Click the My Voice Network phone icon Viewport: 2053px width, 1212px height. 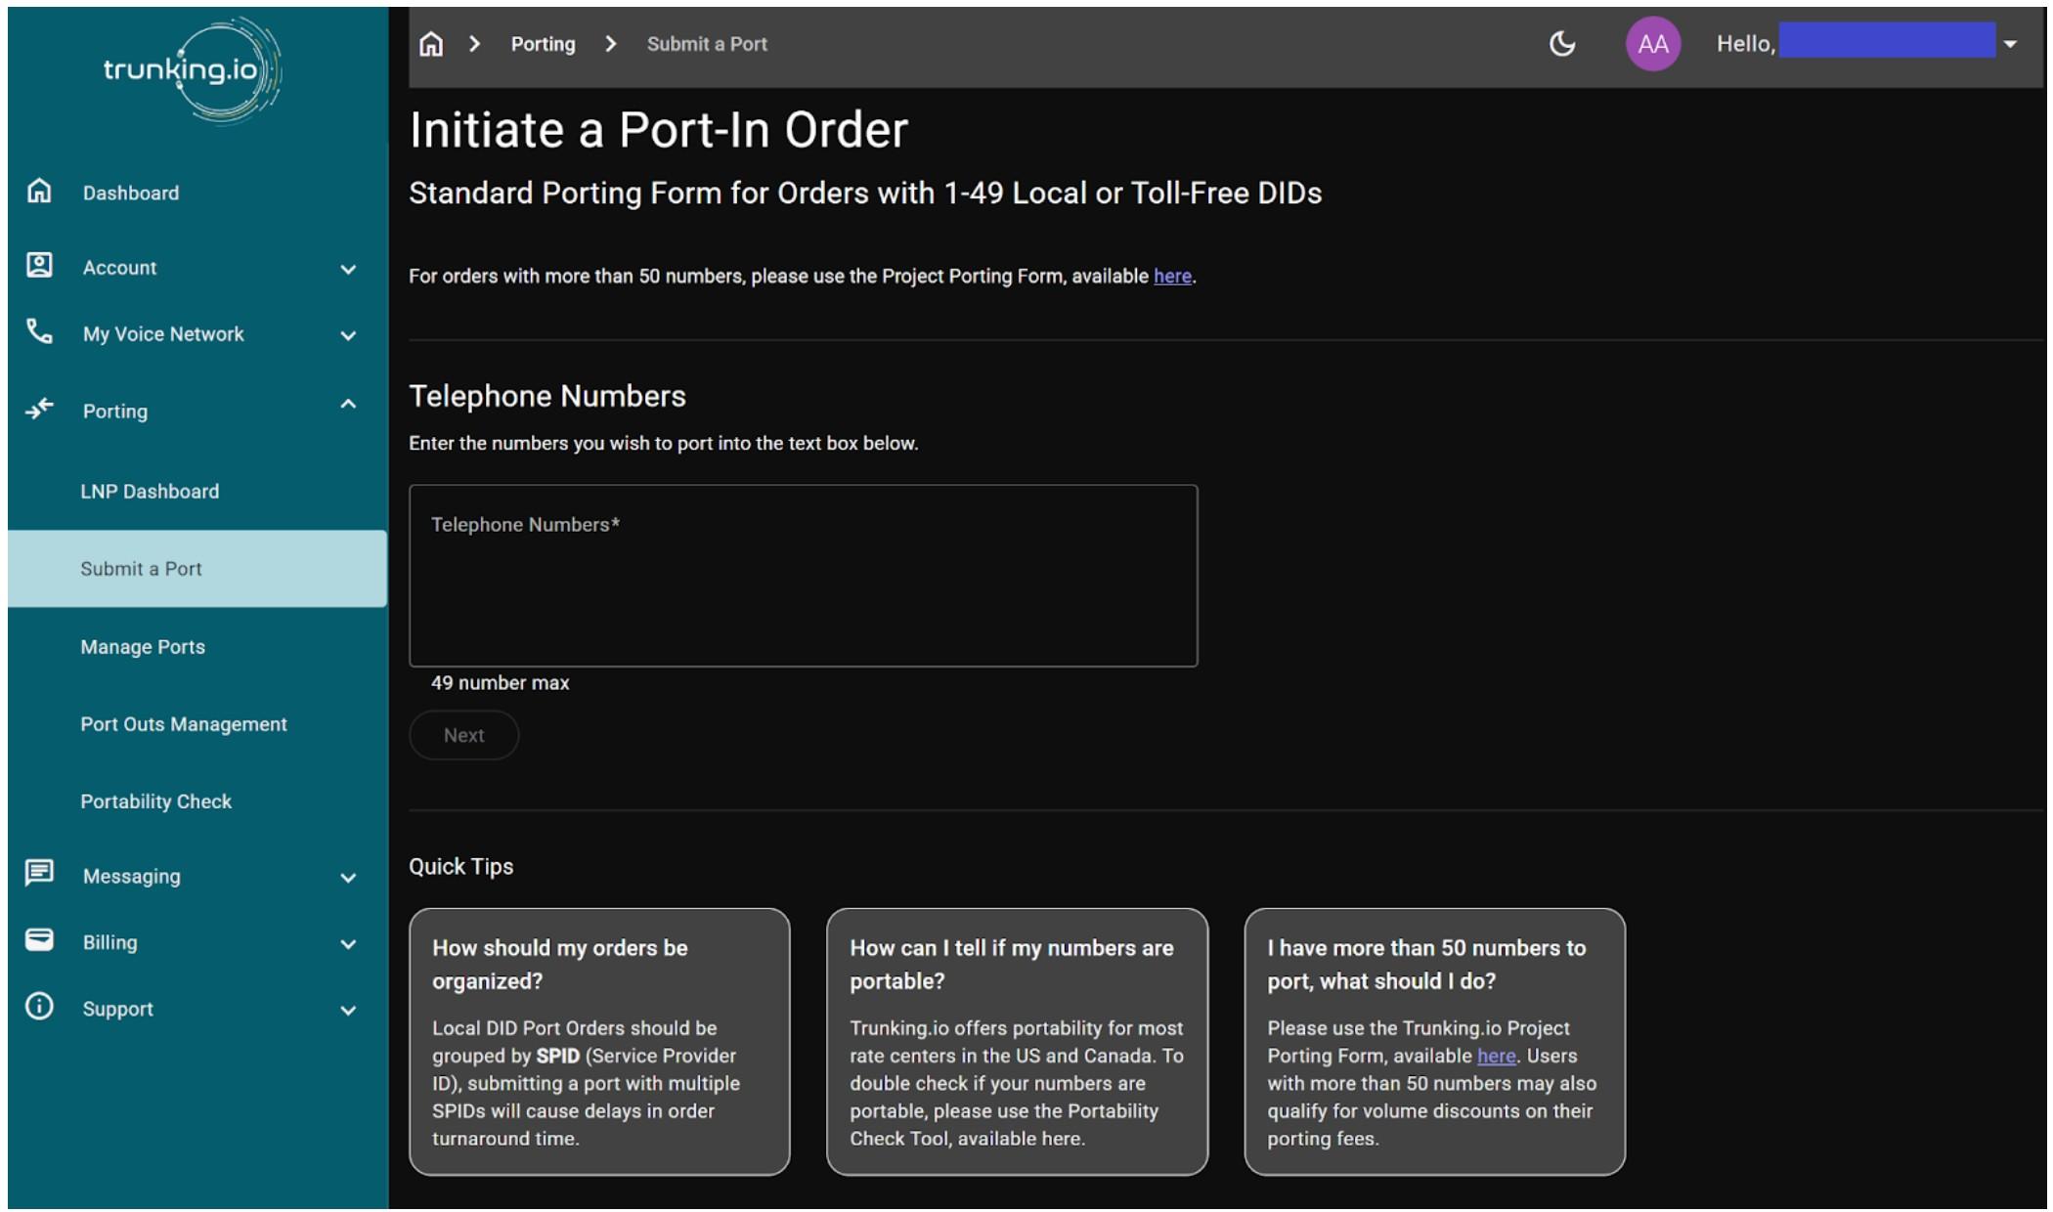click(x=39, y=332)
